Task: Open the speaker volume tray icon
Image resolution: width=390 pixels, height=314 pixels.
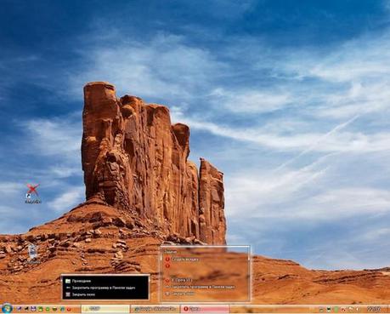Action: pyautogui.click(x=358, y=309)
